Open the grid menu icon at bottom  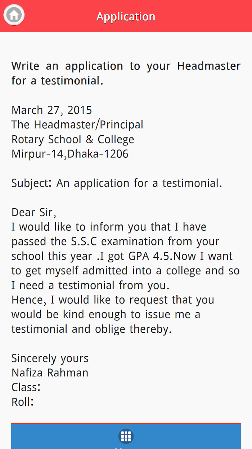126,436
